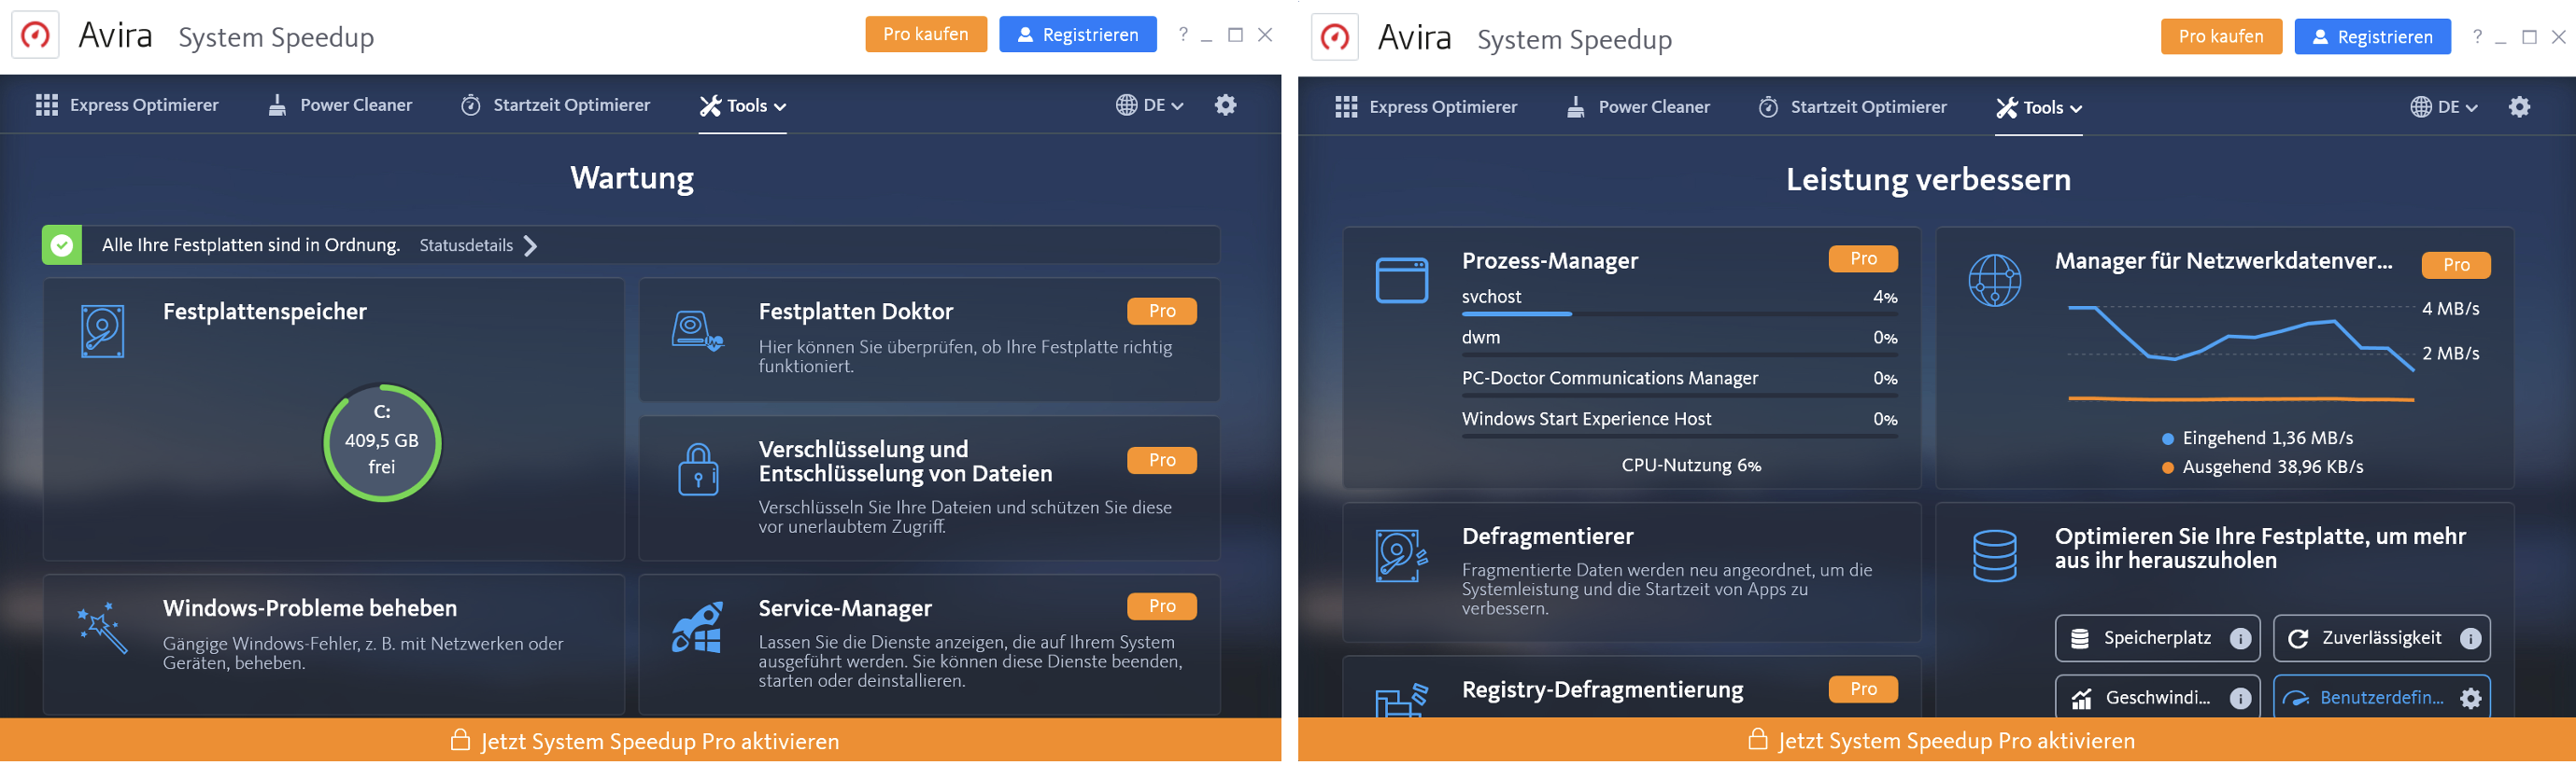Image resolution: width=2576 pixels, height=765 pixels.
Task: Select the Zuverlässigkeit optimization button
Action: [2381, 638]
